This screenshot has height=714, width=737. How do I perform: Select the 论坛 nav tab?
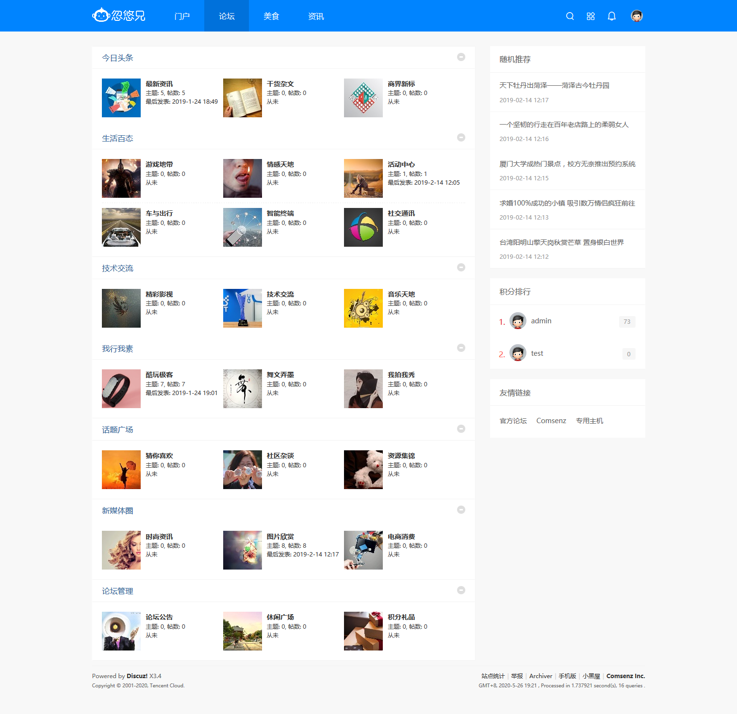pos(227,16)
